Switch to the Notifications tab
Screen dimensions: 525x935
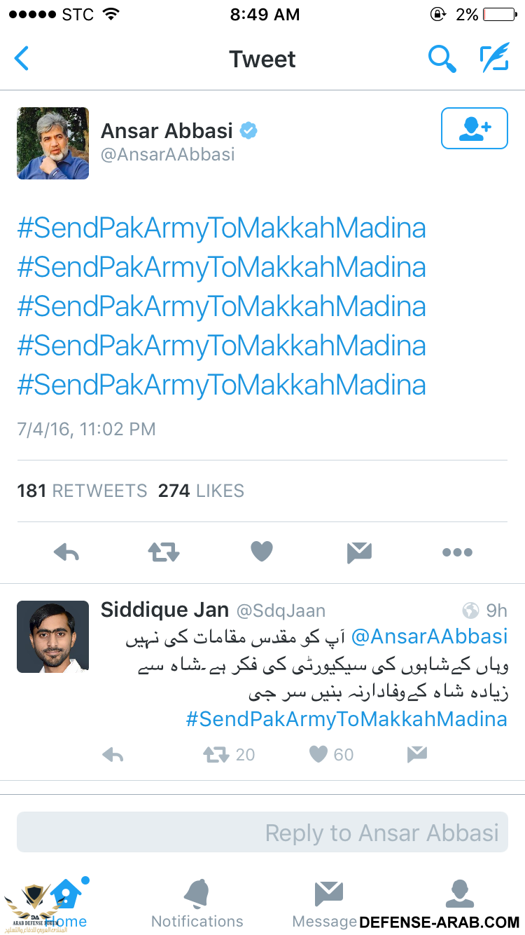[197, 903]
